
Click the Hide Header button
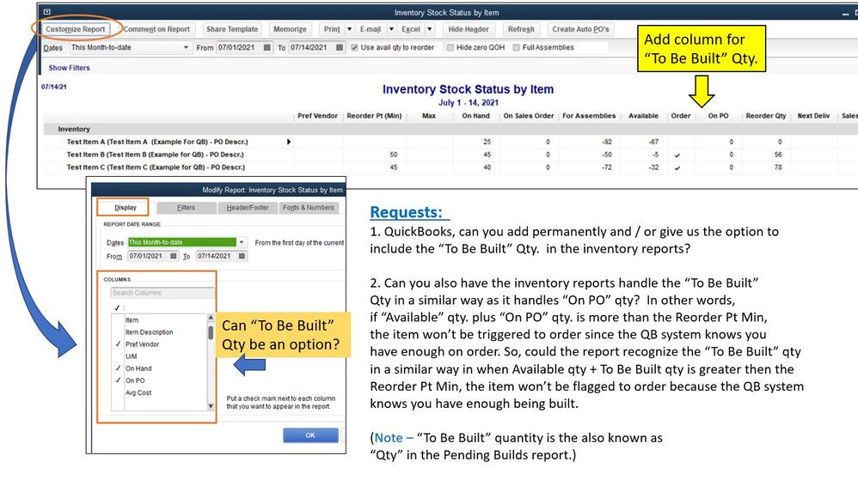[469, 29]
